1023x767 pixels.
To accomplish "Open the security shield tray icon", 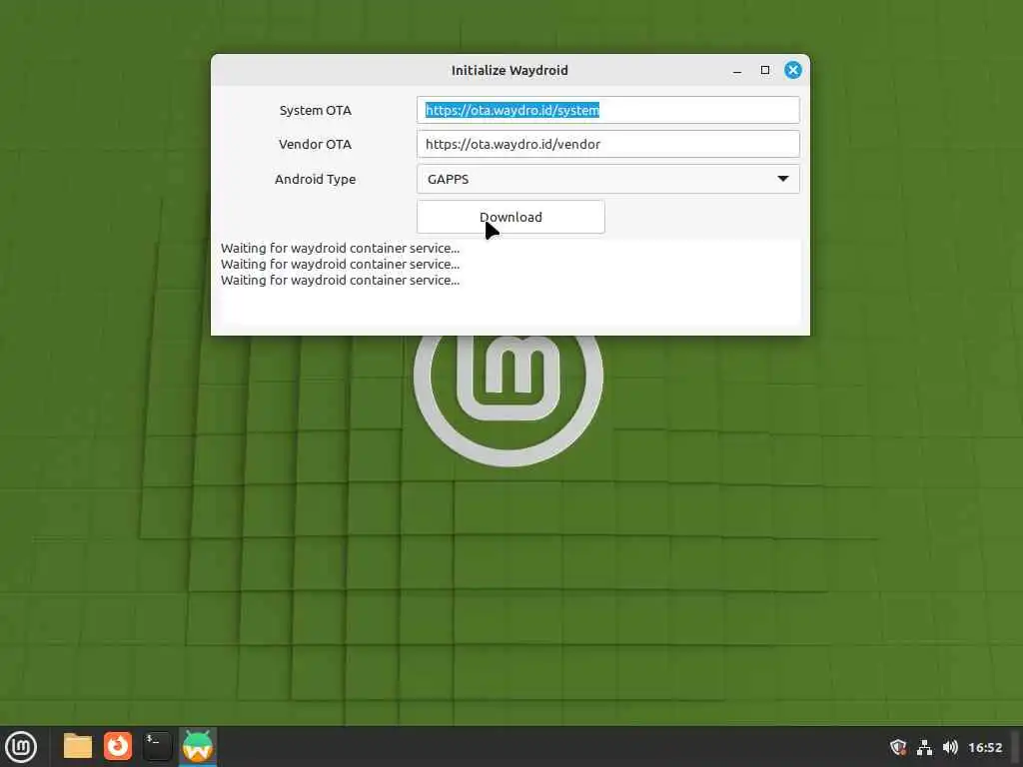I will click(x=898, y=747).
